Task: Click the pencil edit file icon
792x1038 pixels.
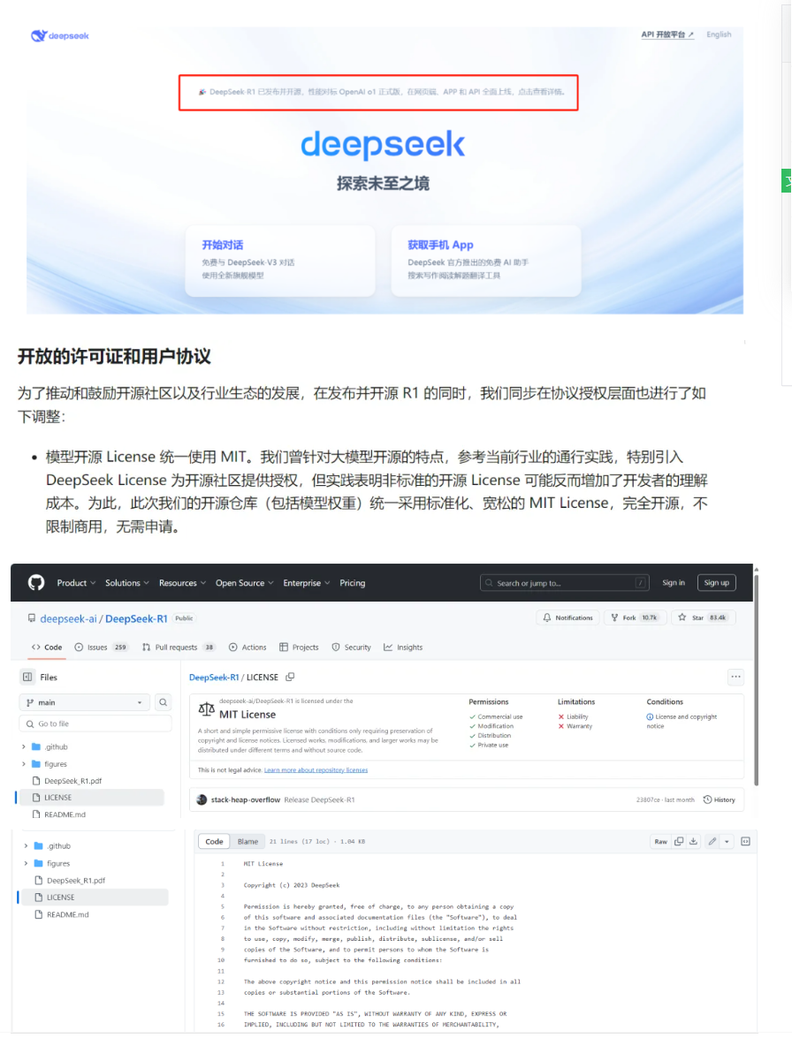Action: tap(712, 841)
